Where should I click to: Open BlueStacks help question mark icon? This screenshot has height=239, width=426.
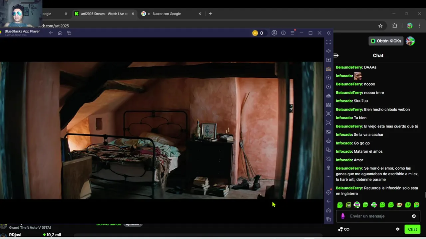tap(283, 33)
